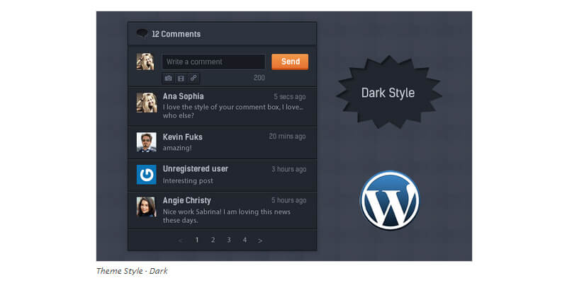Click the Unregistered user blue avatar
Viewport: 567px width, 283px height.
(x=147, y=175)
